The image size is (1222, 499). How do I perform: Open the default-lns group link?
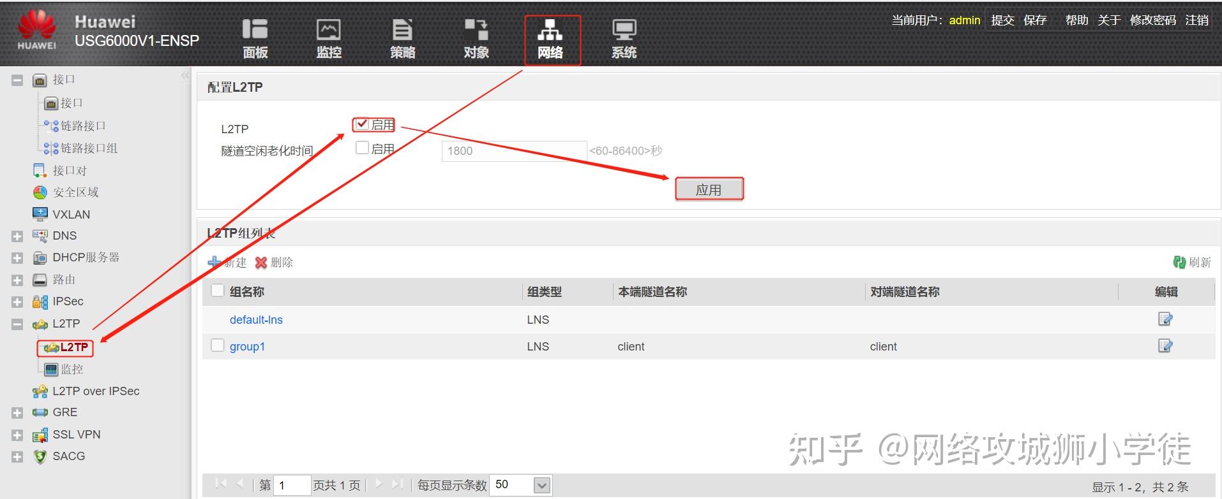[x=256, y=320]
